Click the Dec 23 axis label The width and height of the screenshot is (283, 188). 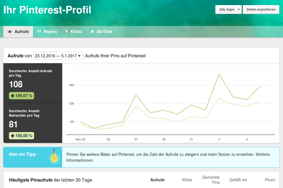tap(81, 139)
